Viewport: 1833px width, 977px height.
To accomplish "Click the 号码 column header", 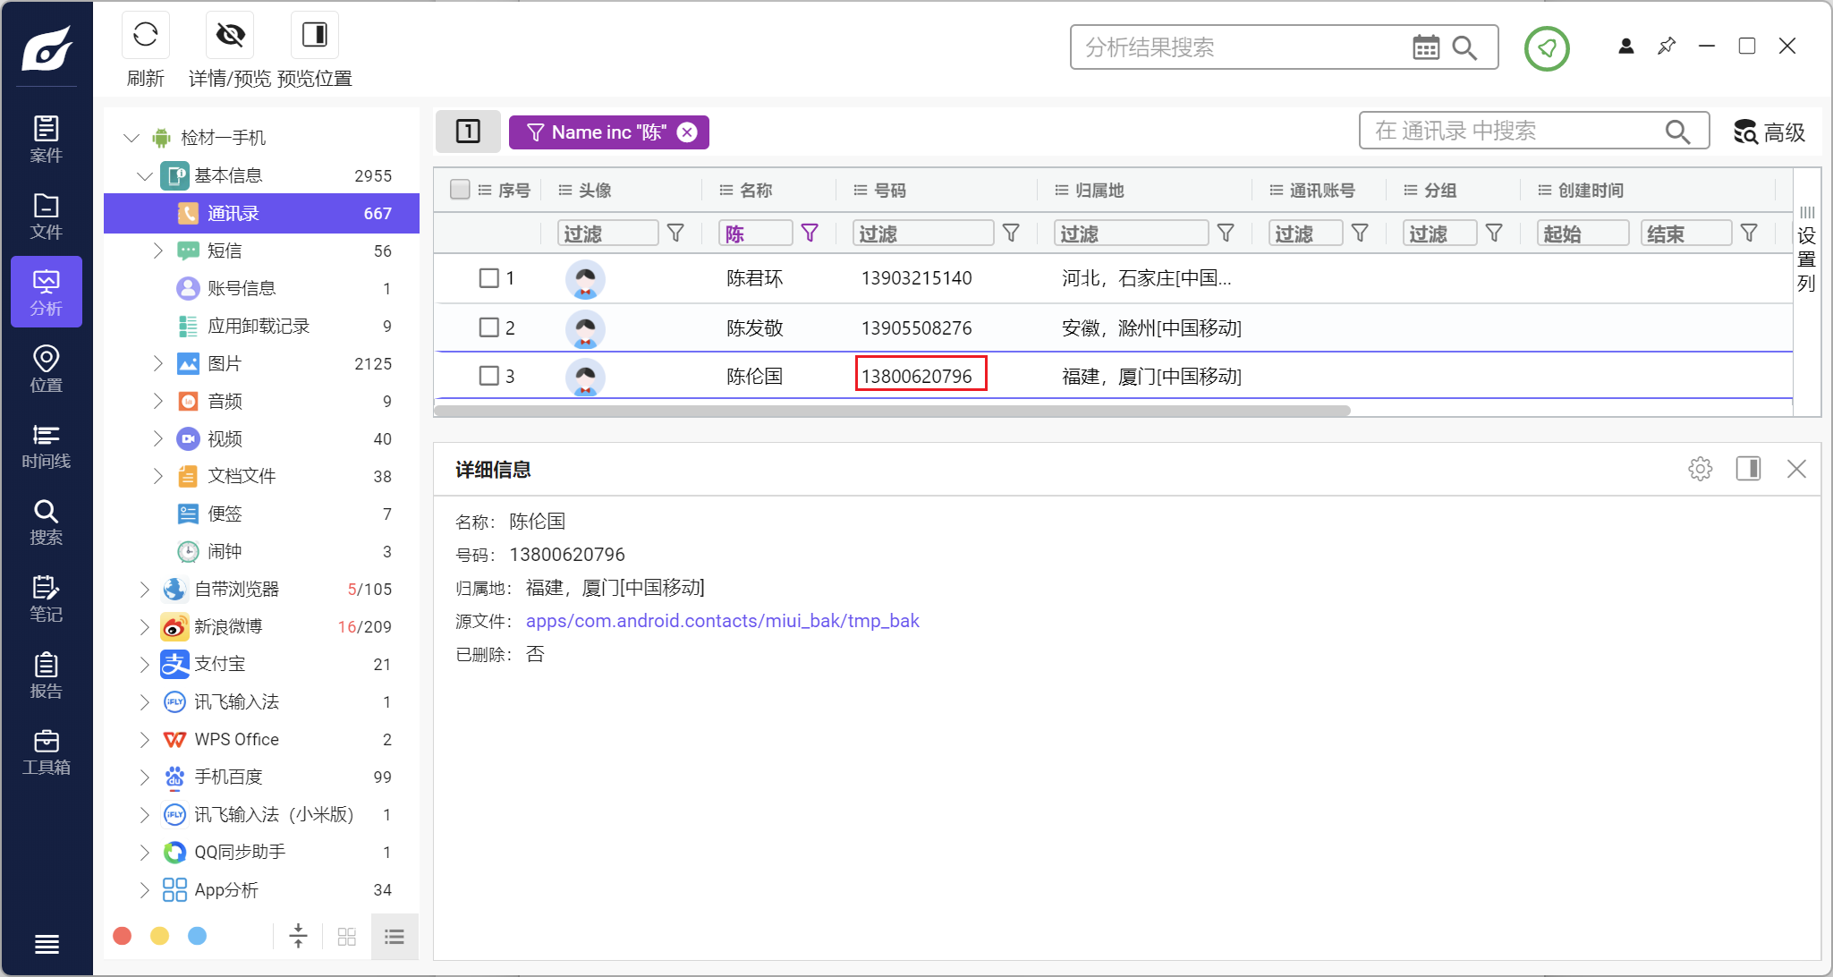I will pyautogui.click(x=890, y=190).
